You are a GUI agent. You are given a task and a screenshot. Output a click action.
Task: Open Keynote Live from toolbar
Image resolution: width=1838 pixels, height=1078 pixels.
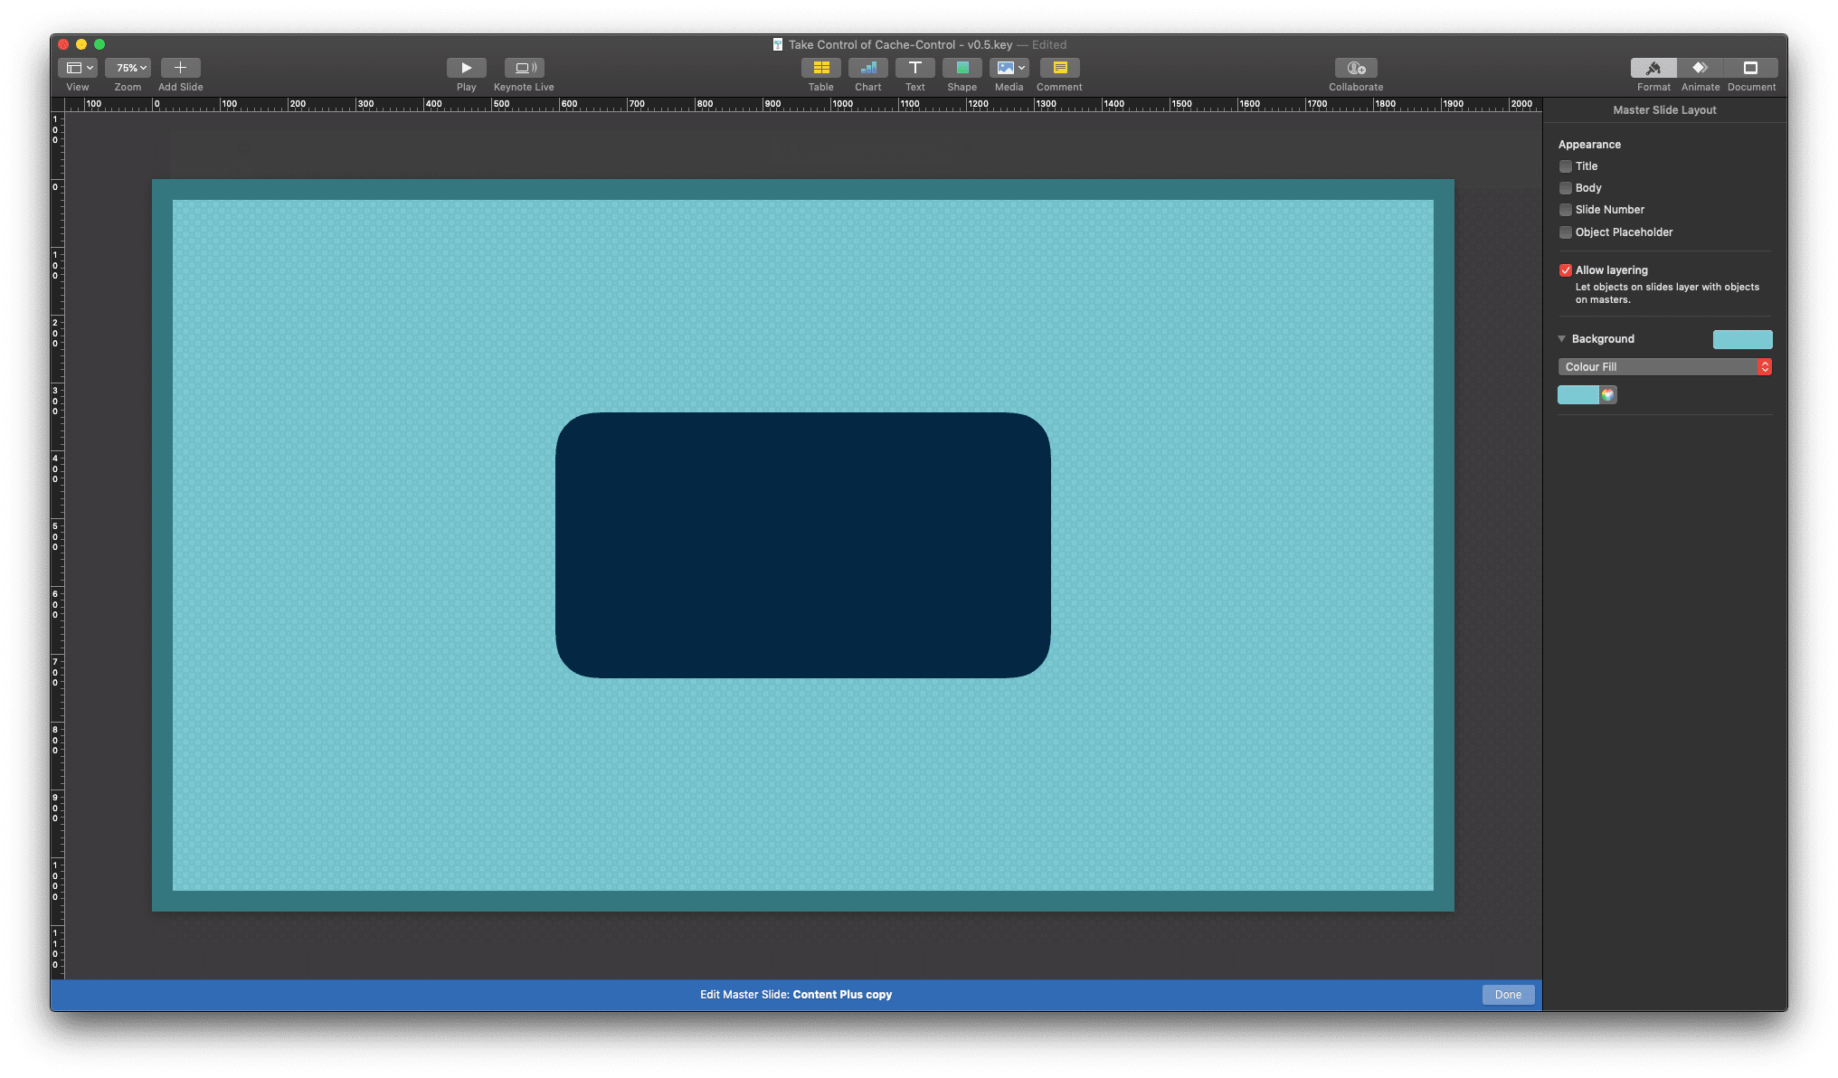tap(524, 68)
